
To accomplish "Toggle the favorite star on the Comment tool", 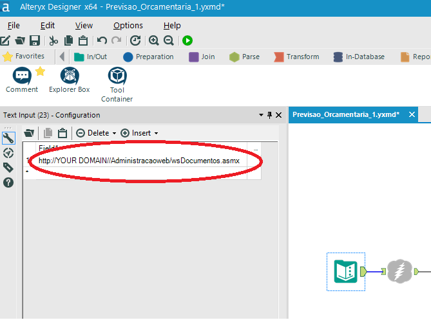I will [x=40, y=71].
